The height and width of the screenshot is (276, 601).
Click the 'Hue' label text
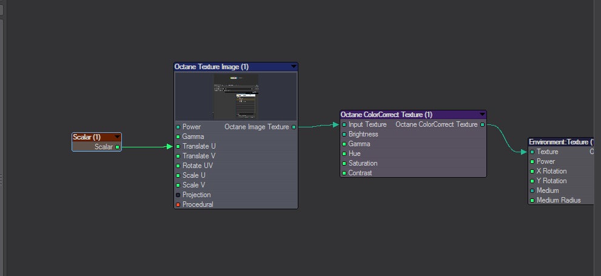pos(355,153)
